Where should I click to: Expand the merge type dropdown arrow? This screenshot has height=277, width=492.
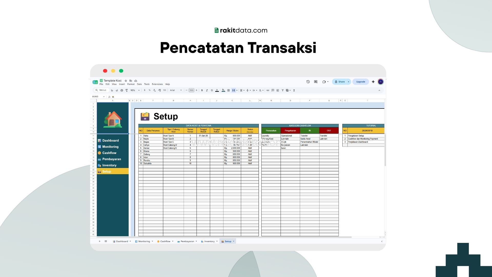[x=237, y=90]
